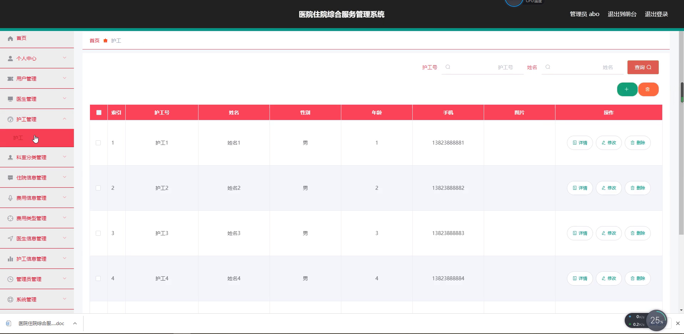Image resolution: width=684 pixels, height=334 pixels.
Task: Open download options chevron for doc file
Action: 75,323
